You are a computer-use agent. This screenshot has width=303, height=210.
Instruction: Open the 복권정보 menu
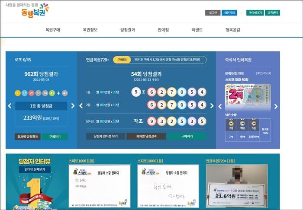pyautogui.click(x=90, y=30)
